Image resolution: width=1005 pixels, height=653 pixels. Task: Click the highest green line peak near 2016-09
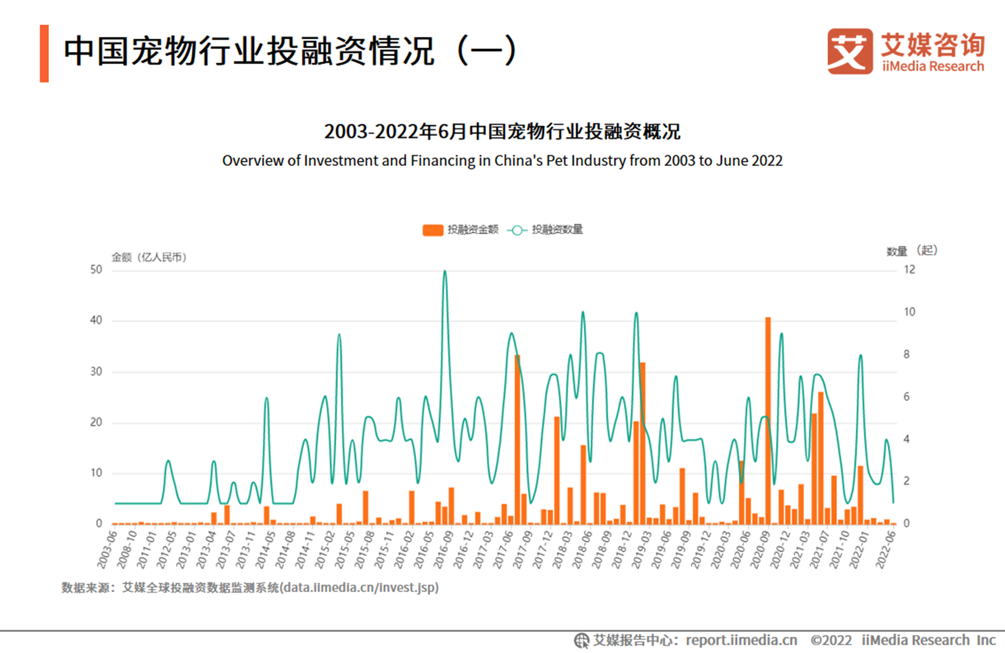pos(445,272)
